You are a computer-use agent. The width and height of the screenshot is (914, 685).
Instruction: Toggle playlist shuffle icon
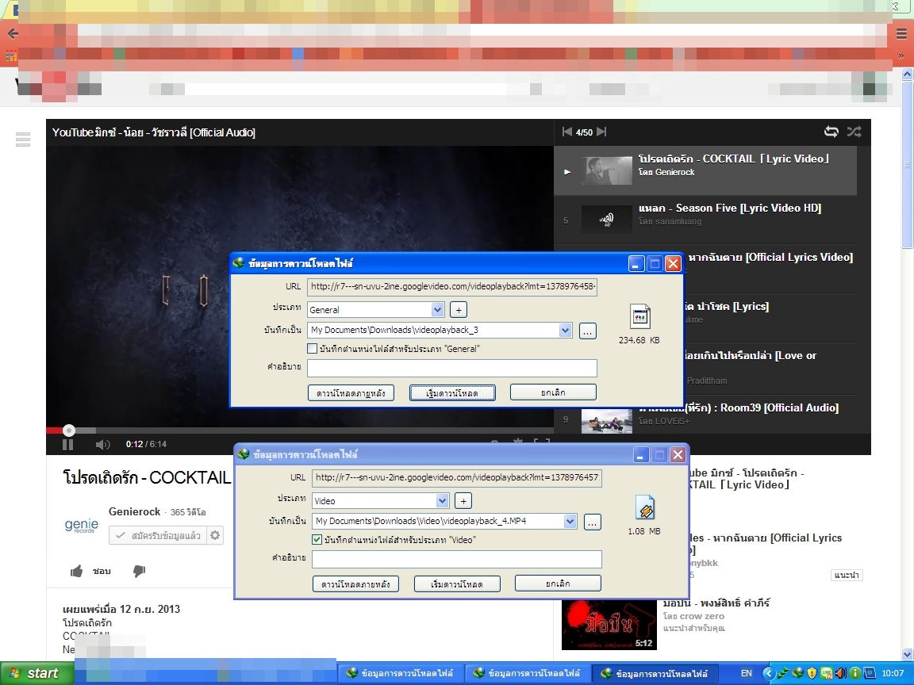point(854,132)
